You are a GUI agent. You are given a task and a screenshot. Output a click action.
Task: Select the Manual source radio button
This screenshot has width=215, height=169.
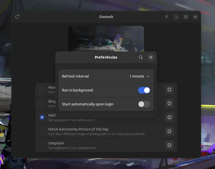click(42, 89)
